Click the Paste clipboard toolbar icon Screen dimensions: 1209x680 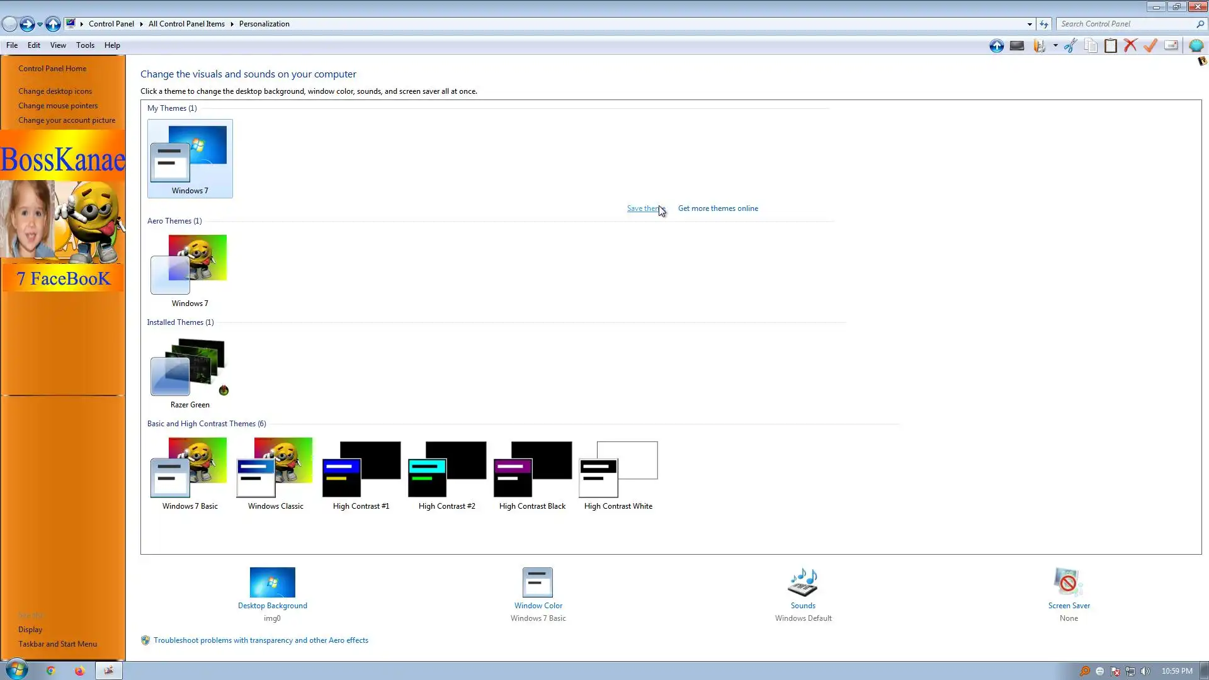pos(1111,45)
